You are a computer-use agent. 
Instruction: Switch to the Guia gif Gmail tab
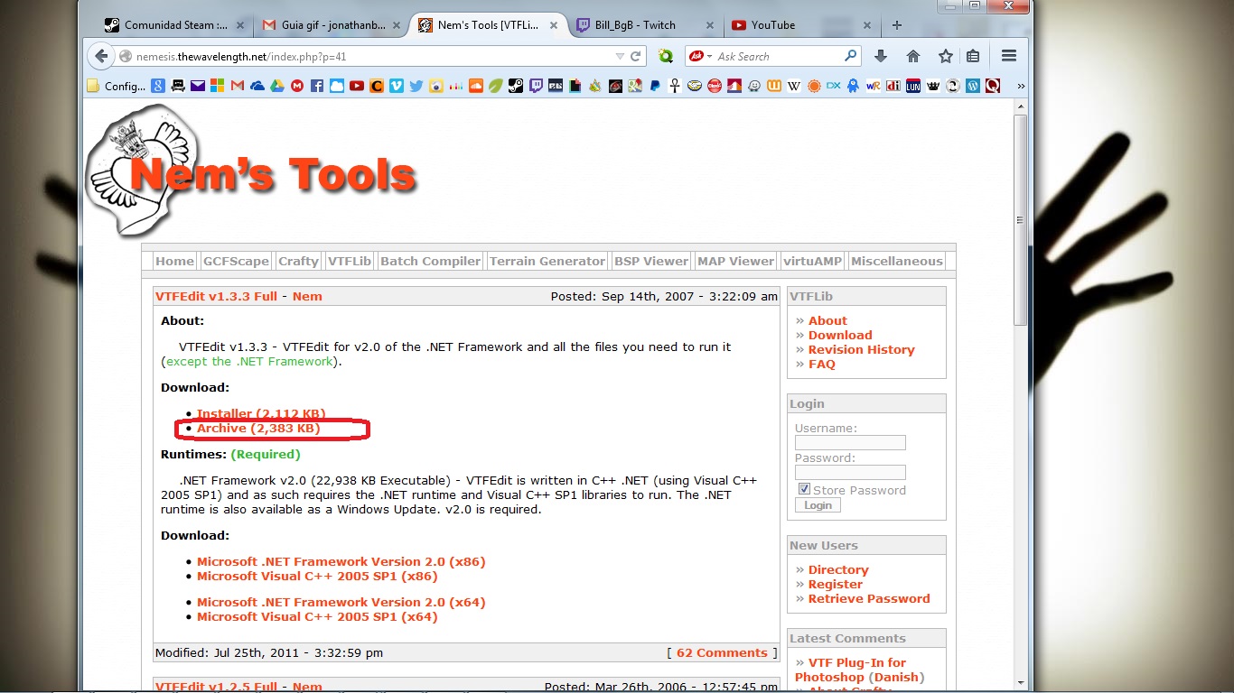point(330,25)
